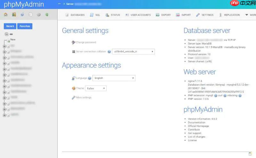Image resolution: width=256 pixels, height=158 pixels.
Task: Open the Replication tab
Action: tap(229, 15)
